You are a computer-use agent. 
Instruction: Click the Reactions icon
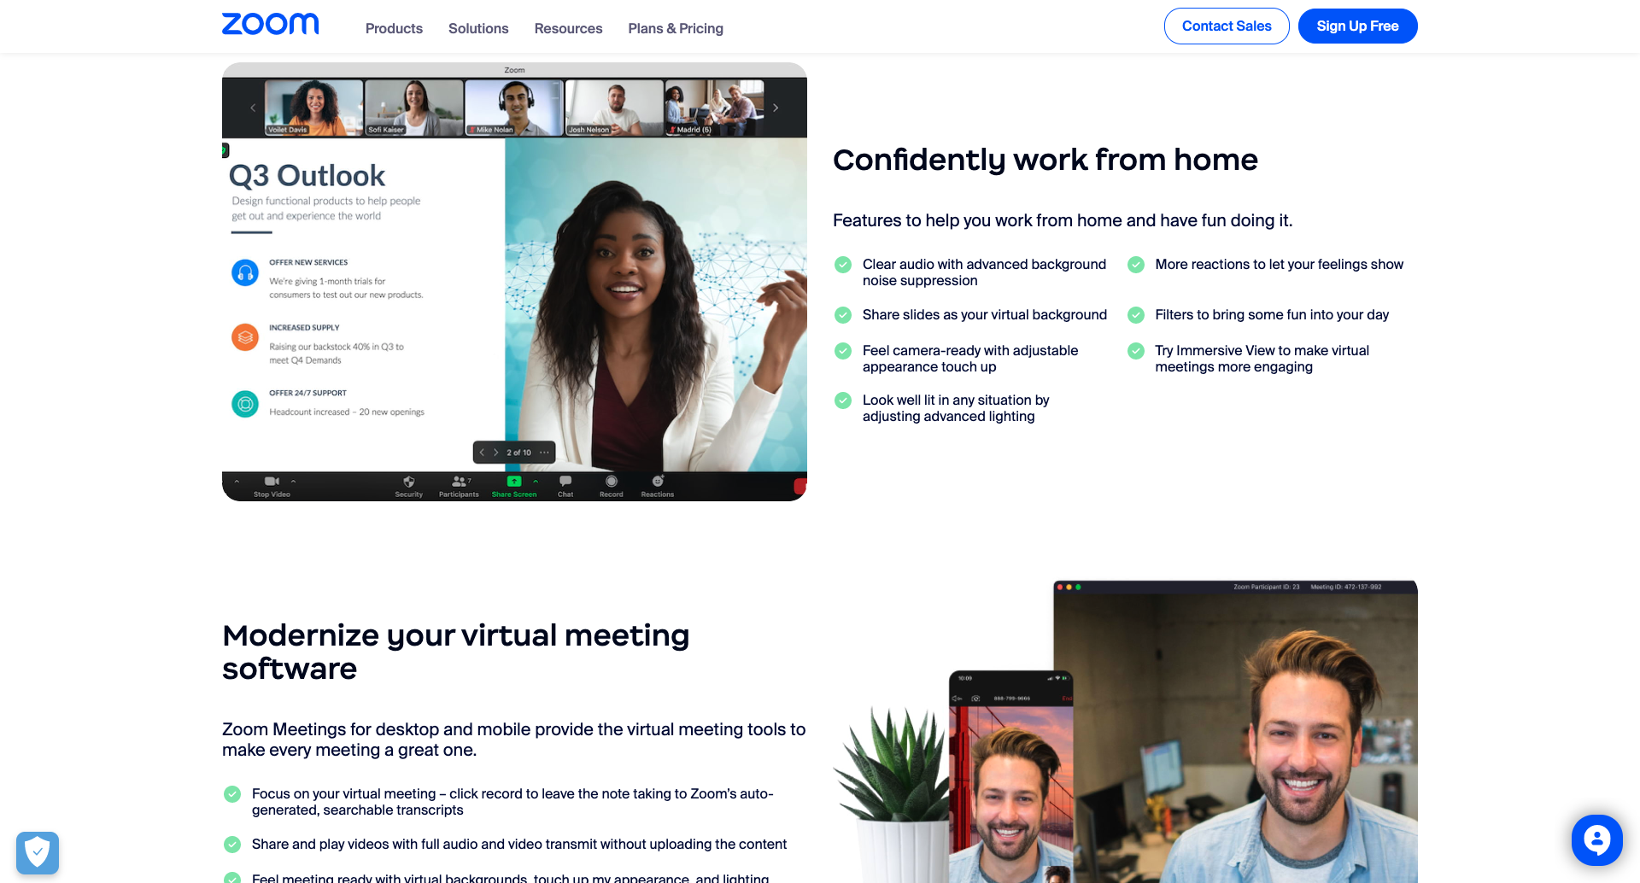coord(658,482)
